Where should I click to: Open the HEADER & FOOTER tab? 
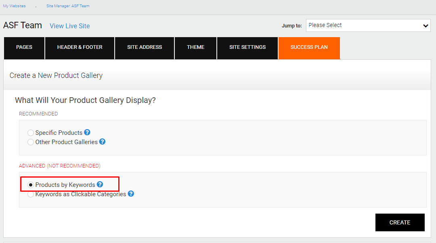pos(80,48)
